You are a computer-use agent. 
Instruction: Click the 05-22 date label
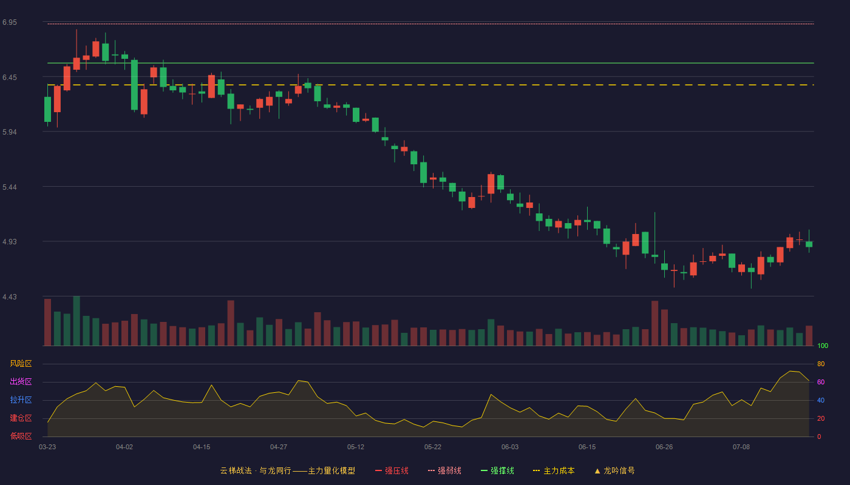point(433,447)
